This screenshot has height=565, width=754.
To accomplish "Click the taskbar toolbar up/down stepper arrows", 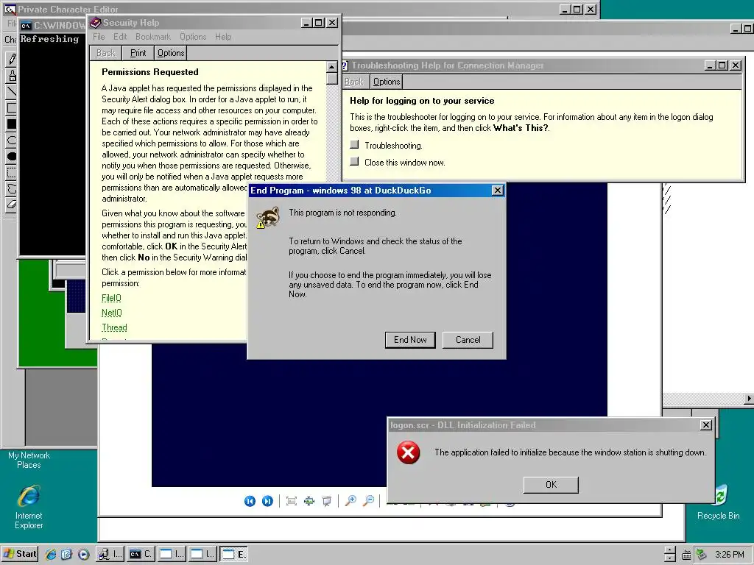I will pyautogui.click(x=670, y=555).
